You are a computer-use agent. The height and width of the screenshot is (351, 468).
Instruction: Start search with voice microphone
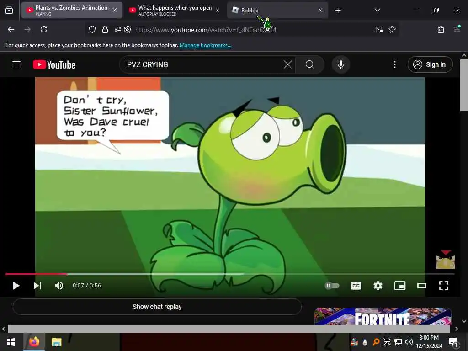340,64
